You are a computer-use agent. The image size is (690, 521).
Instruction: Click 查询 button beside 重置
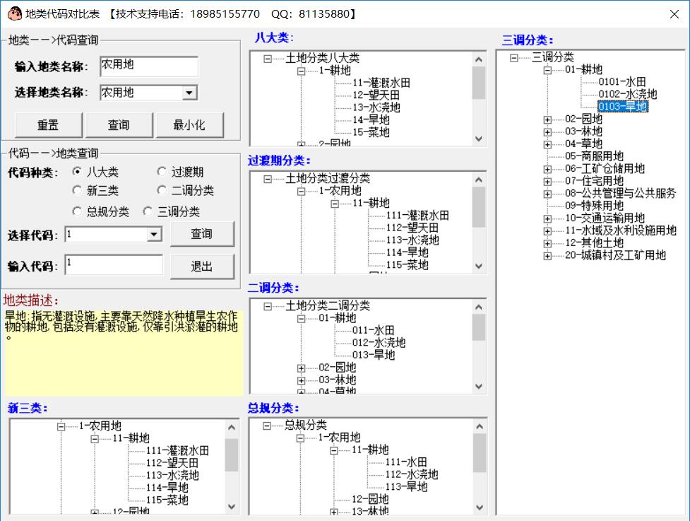(119, 125)
